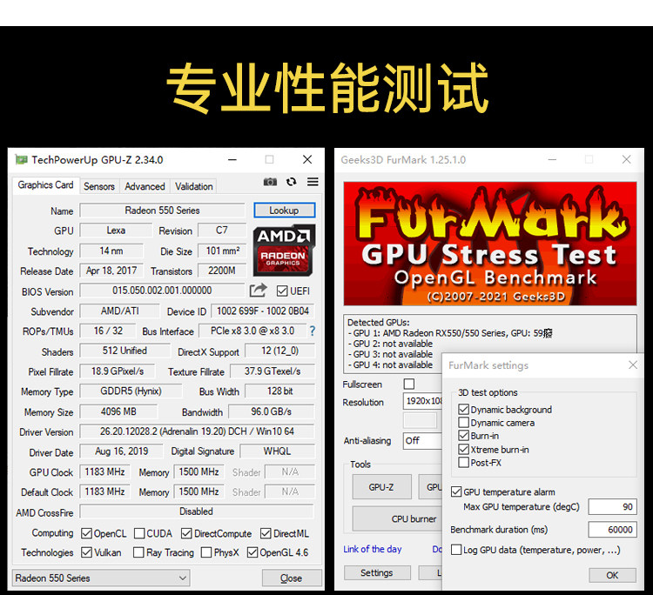653x595 pixels.
Task: Click the GPU-Z screenshot camera icon
Action: [x=270, y=182]
